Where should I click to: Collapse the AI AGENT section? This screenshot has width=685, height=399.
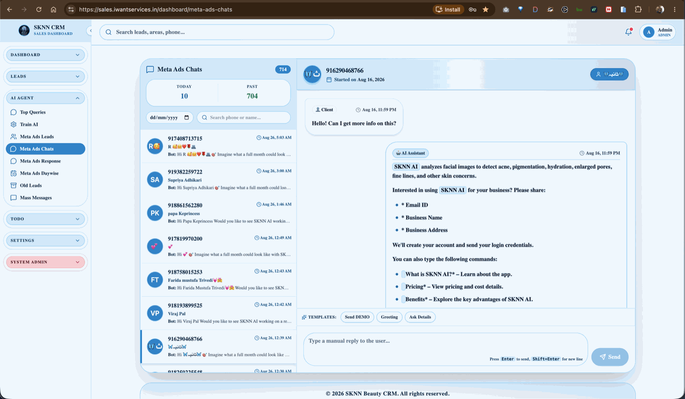45,98
